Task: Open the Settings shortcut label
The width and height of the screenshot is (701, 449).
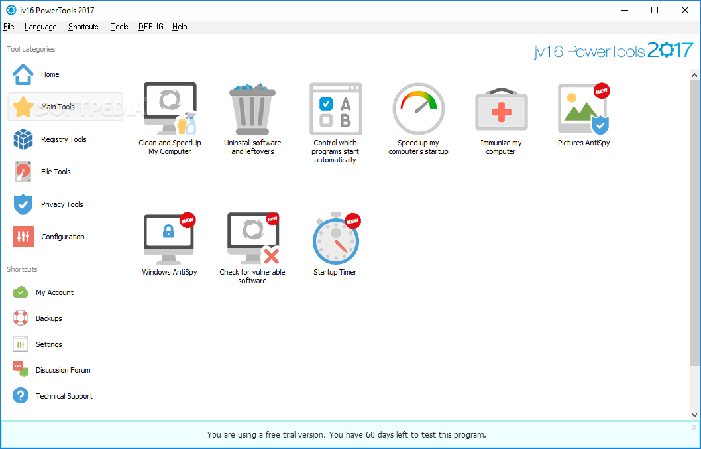Action: coord(49,344)
